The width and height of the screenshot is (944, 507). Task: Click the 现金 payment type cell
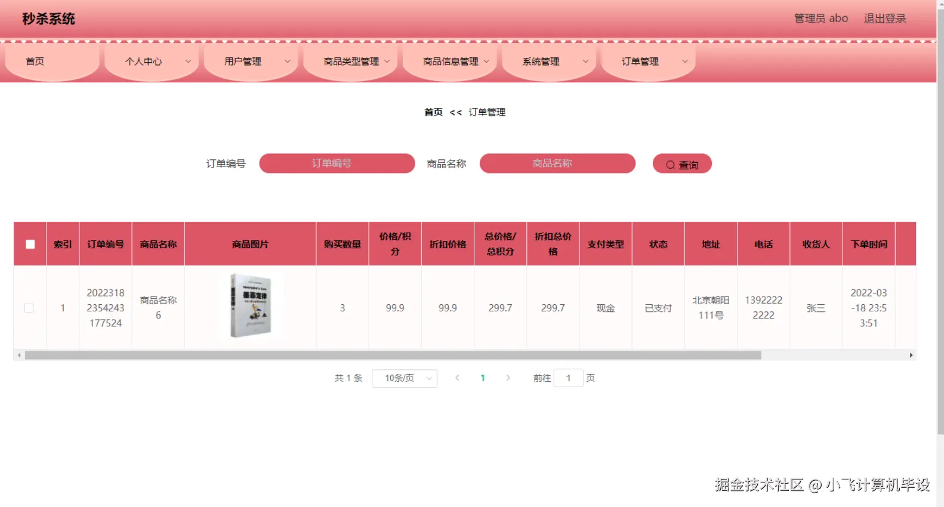pos(606,308)
